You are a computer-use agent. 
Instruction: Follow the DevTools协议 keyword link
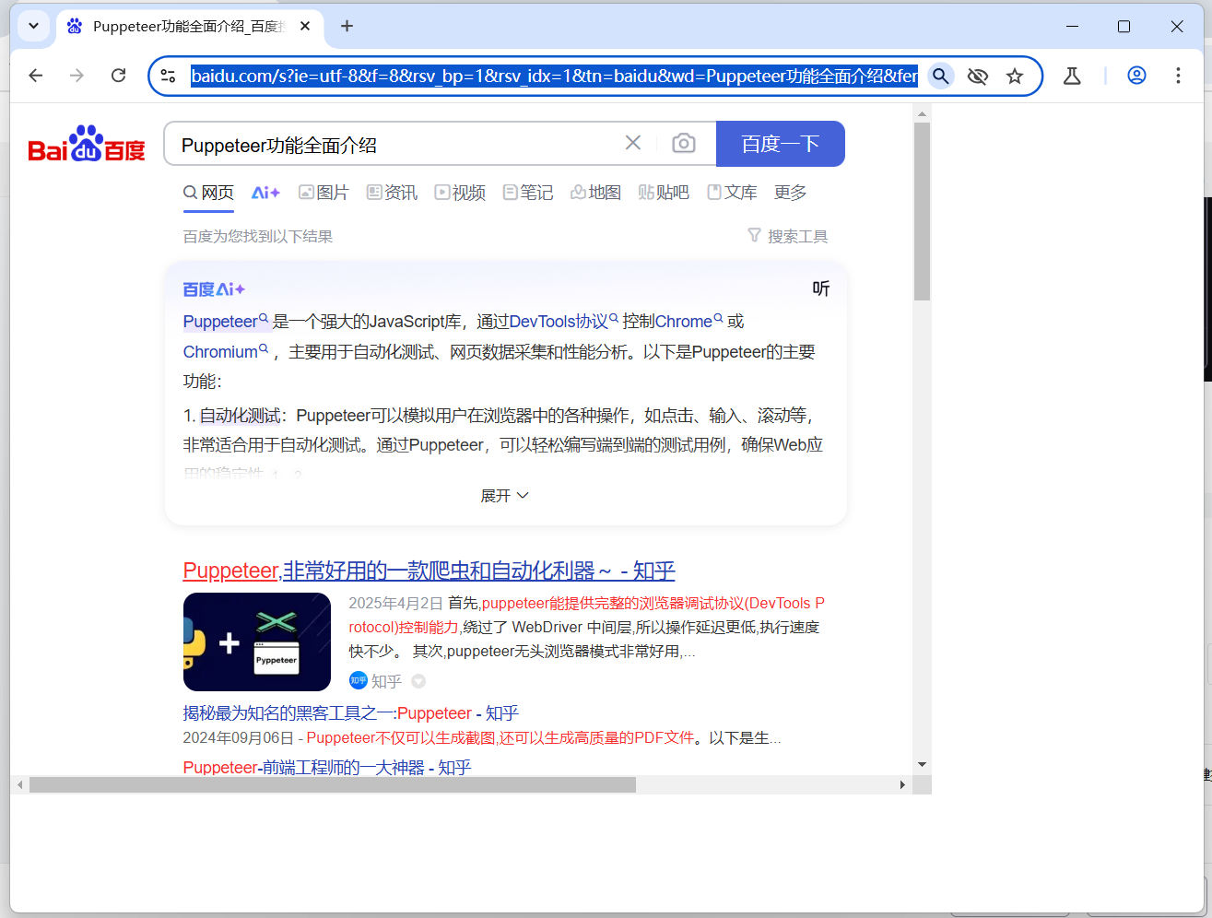pyautogui.click(x=564, y=322)
